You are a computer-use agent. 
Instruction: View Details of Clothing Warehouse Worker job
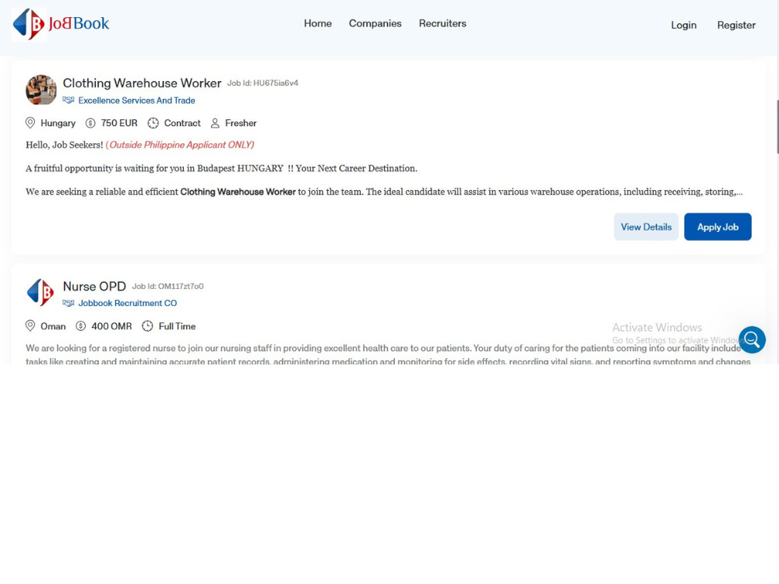click(646, 227)
